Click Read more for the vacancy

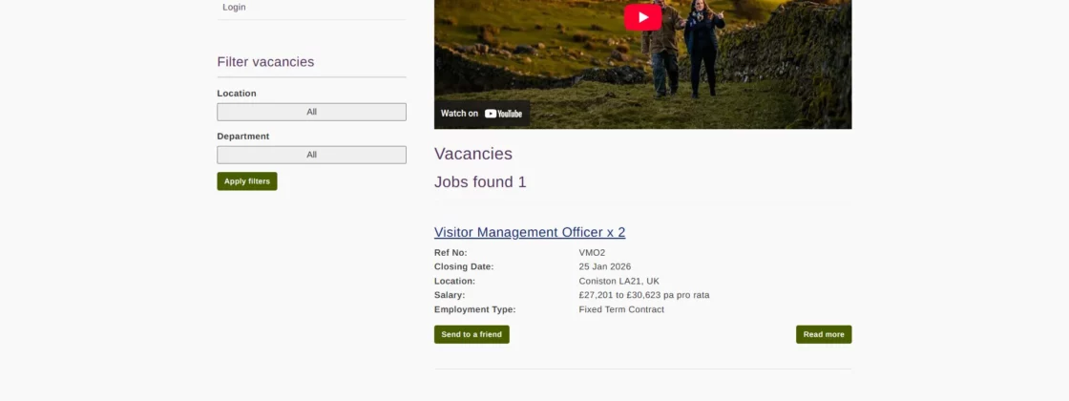click(824, 334)
